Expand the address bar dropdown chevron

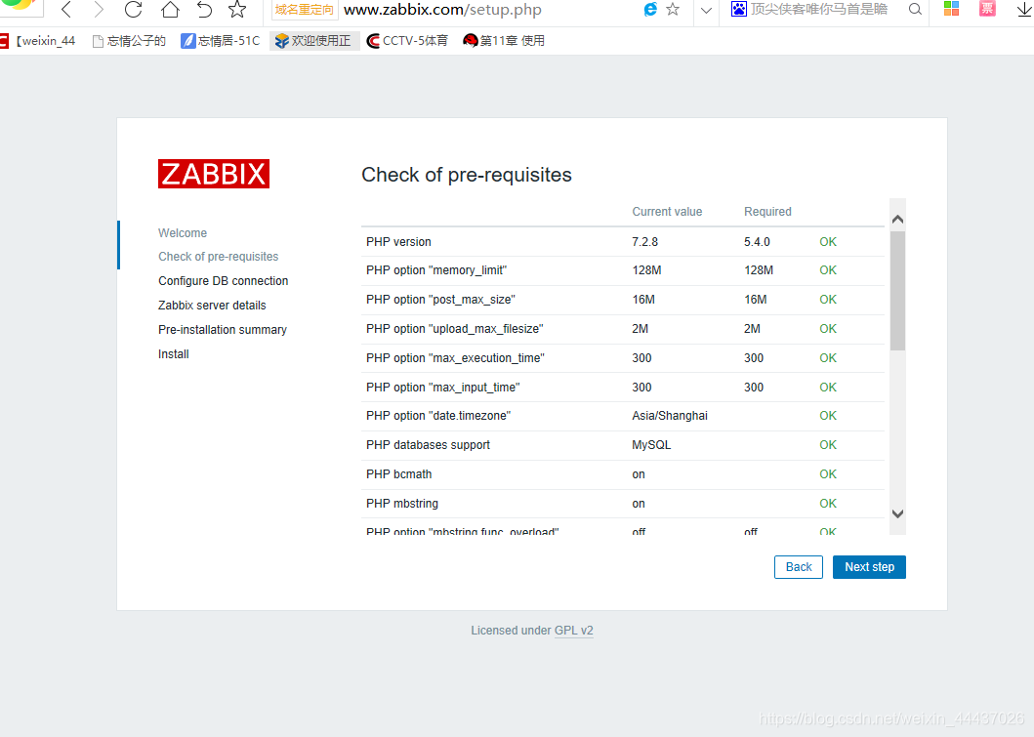tap(706, 10)
